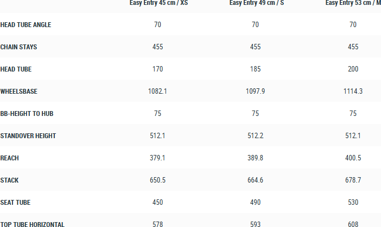Click the TOP TUBE HORIZONTAL row label
Viewport: 381px width, 227px height.
pos(33,224)
